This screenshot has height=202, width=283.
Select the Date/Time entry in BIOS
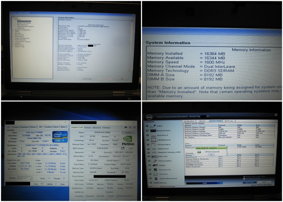pyautogui.click(x=20, y=28)
